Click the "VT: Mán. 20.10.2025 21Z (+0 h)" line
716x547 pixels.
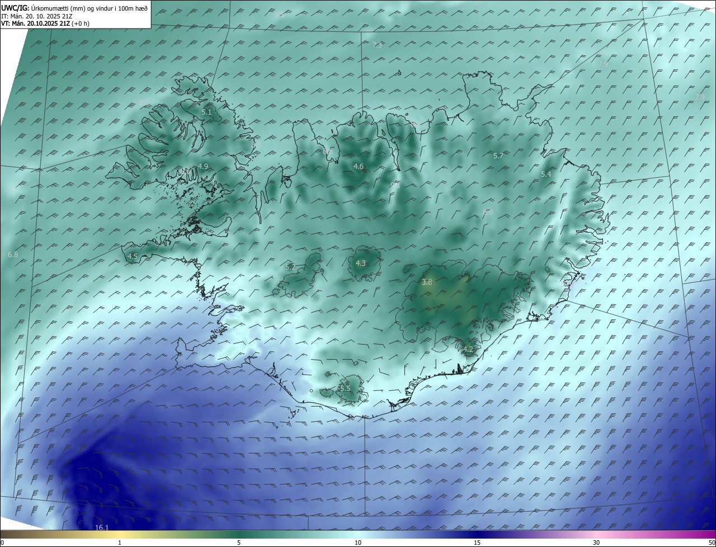[45, 23]
